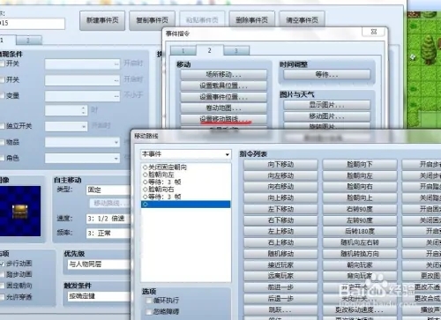Choose the underlined 设置移动路线 command
Image resolution: width=441 pixels, height=320 pixels.
(223, 119)
